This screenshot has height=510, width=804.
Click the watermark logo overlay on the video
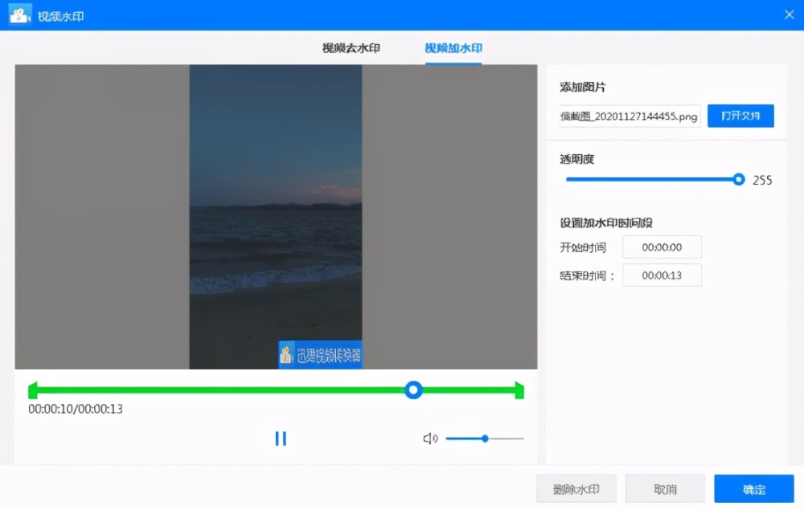(320, 355)
